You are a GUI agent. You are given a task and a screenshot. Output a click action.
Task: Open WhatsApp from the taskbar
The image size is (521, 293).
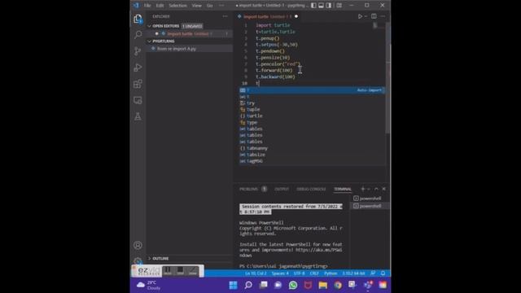coord(293,285)
